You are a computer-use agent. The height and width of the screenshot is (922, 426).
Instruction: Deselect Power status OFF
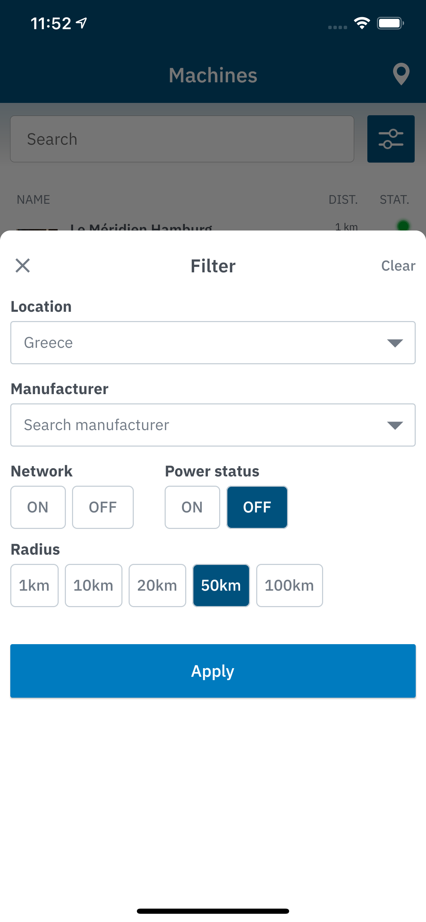click(257, 507)
